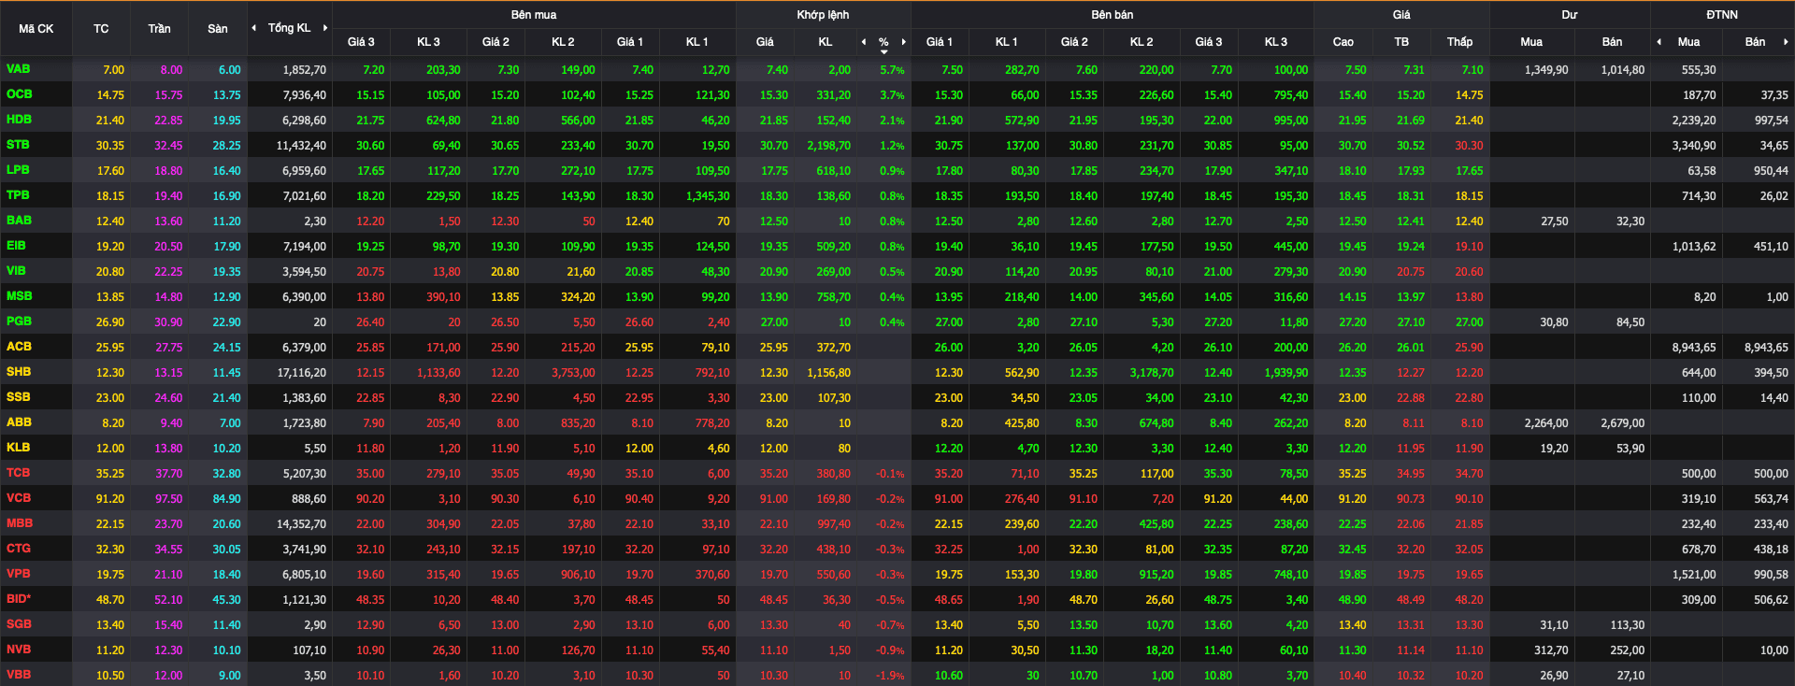Sort by Bán under Dư

(x=1612, y=42)
